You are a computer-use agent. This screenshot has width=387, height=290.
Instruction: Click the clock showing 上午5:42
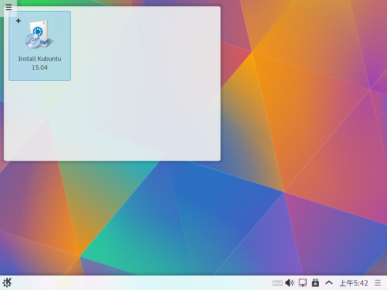[354, 283]
